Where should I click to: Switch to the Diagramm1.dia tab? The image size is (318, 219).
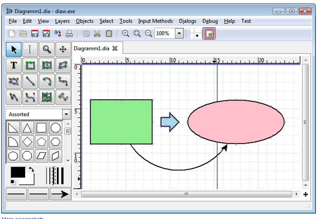click(92, 48)
